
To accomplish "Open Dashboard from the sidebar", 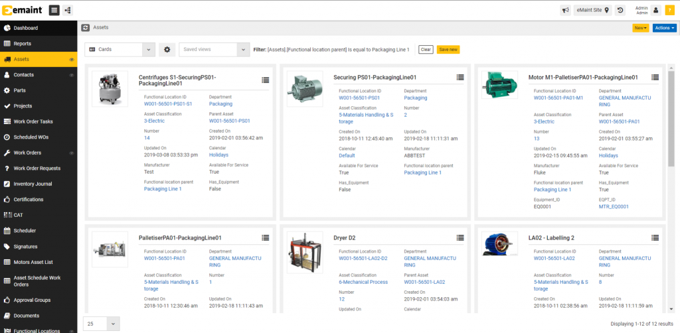I will coord(26,28).
